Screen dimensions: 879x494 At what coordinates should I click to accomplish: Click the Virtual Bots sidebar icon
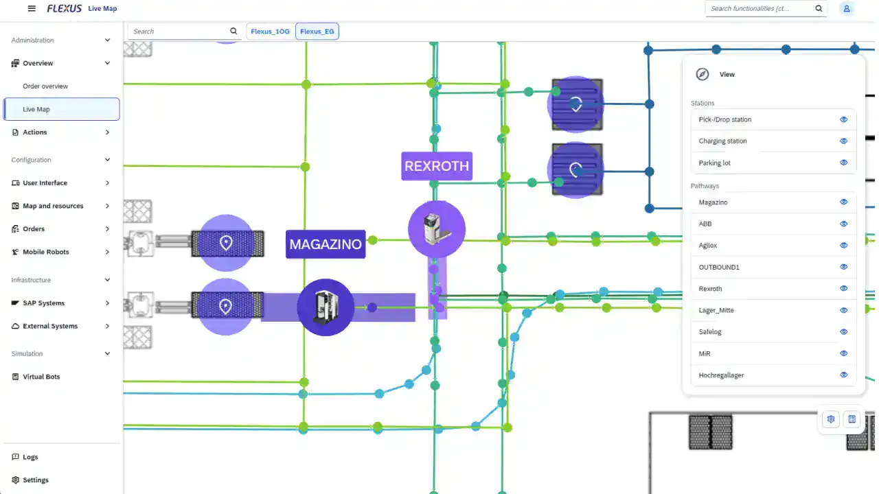pos(15,377)
